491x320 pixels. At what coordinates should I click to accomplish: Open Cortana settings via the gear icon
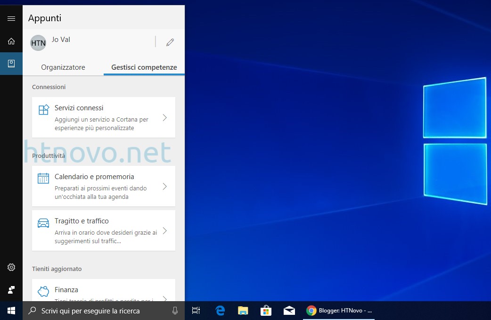[11, 267]
